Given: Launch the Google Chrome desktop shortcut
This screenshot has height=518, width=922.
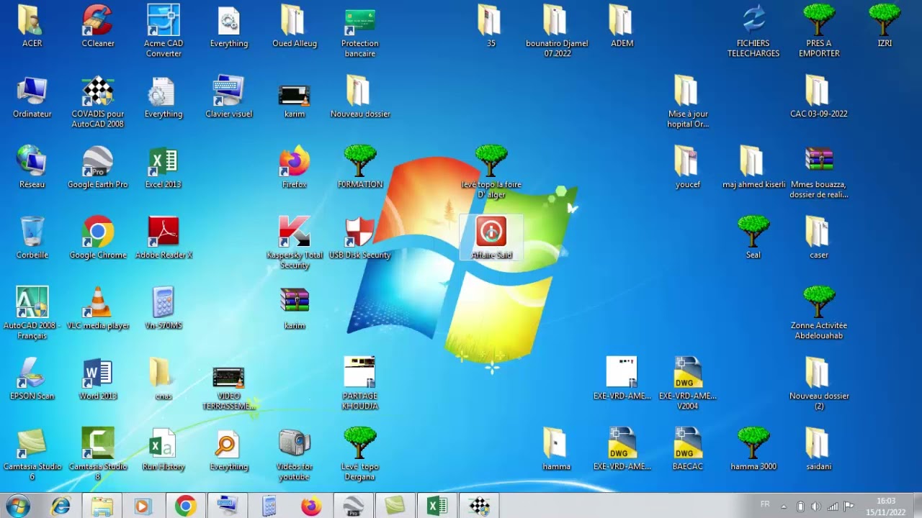Looking at the screenshot, I should click(x=98, y=238).
